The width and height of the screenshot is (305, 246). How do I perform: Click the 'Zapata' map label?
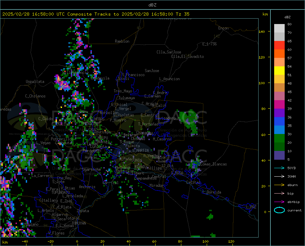tap(83, 211)
